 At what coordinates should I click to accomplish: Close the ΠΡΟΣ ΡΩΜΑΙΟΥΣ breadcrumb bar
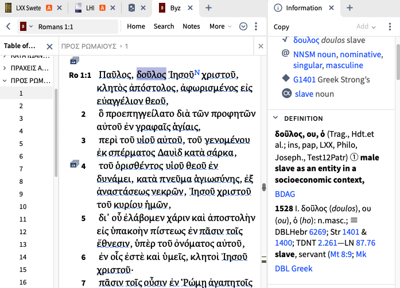(261, 46)
